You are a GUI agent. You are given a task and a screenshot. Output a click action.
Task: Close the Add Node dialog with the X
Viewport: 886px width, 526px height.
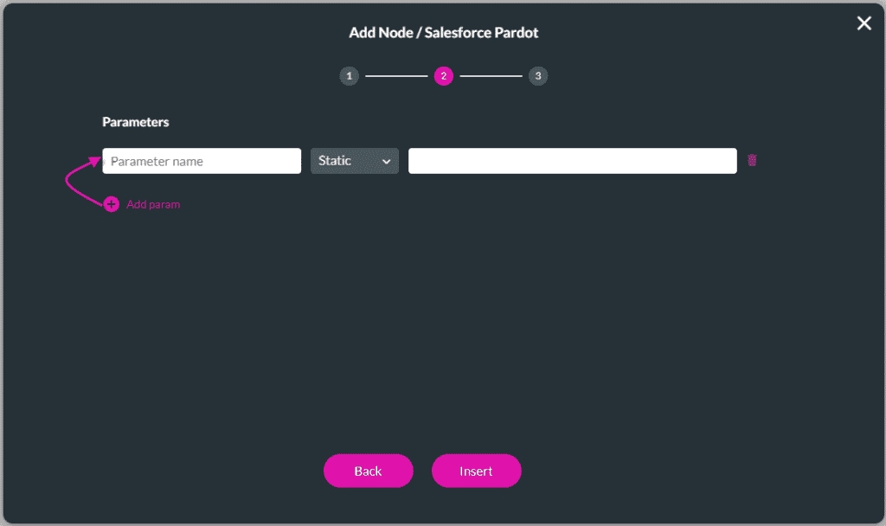pos(864,23)
